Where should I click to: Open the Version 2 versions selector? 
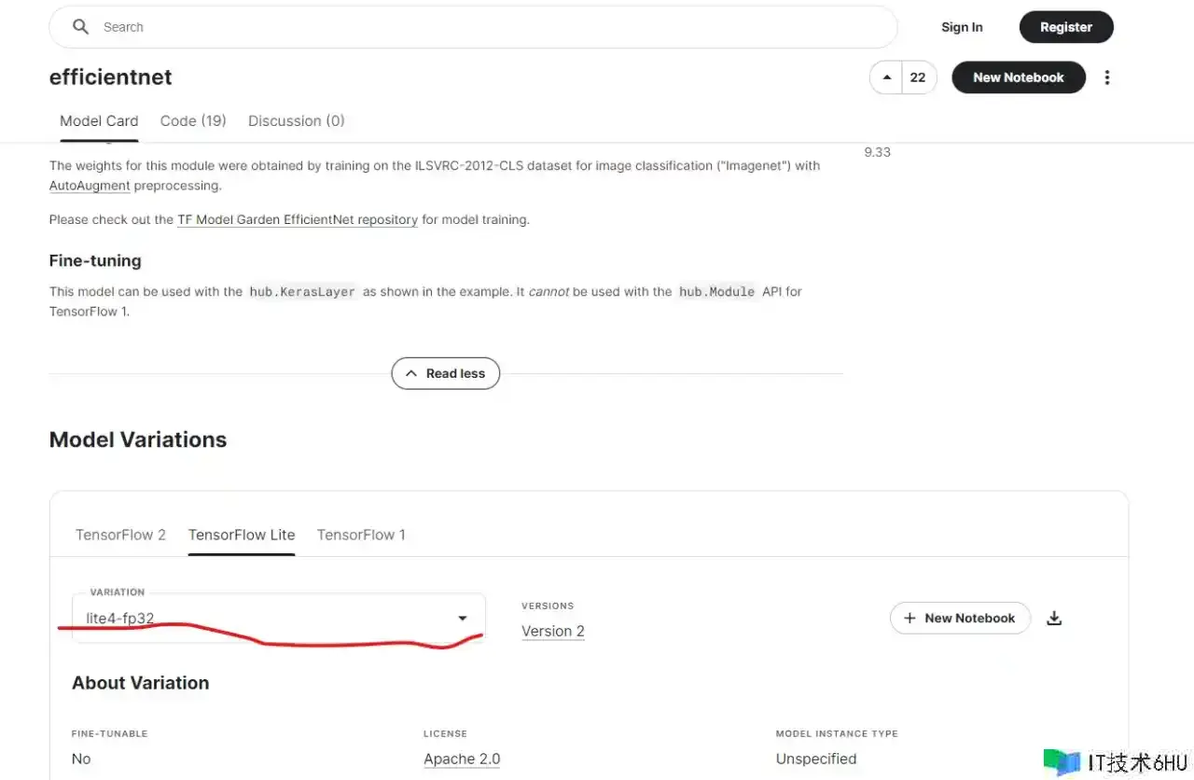pyautogui.click(x=553, y=631)
